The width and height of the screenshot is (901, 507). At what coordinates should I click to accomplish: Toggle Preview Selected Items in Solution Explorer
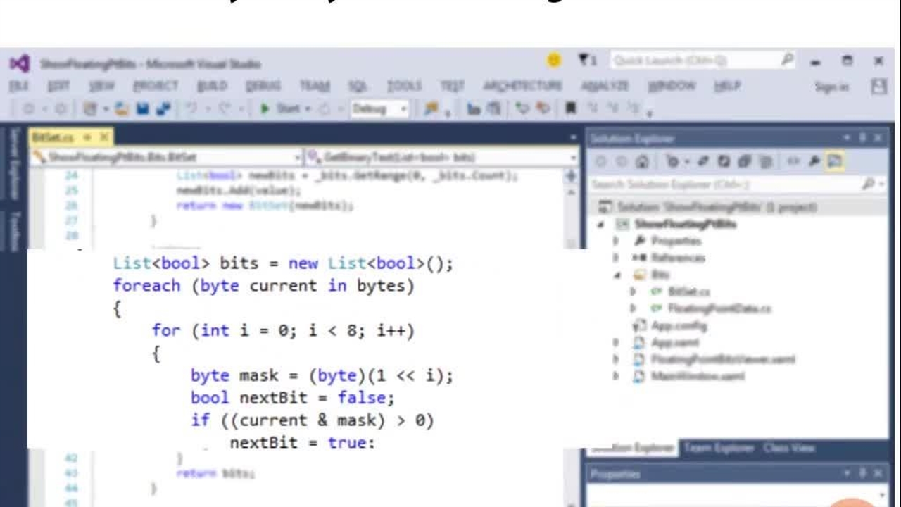(x=835, y=162)
